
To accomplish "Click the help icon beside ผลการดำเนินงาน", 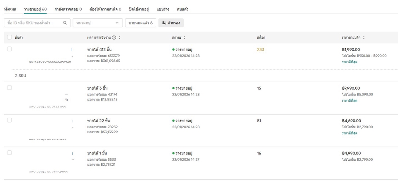I will (x=114, y=38).
